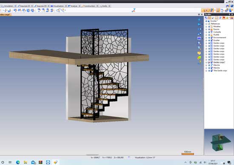Expand the PLANS folder node

click(x=206, y=35)
